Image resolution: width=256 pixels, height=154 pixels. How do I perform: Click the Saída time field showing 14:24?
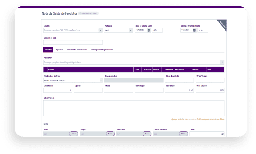[x=157, y=30]
